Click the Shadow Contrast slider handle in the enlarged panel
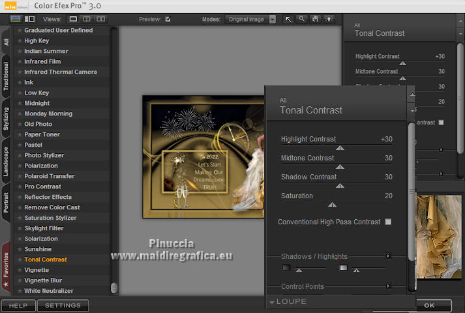 pos(340,186)
